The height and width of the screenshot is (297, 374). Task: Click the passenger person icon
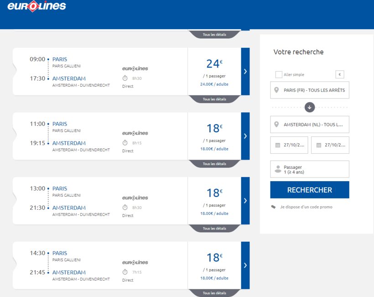(x=277, y=169)
